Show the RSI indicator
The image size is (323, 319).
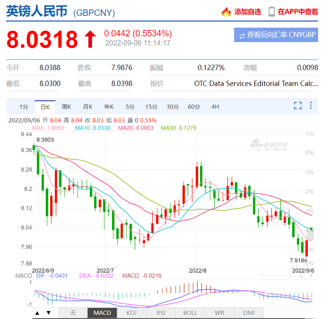[161, 313]
